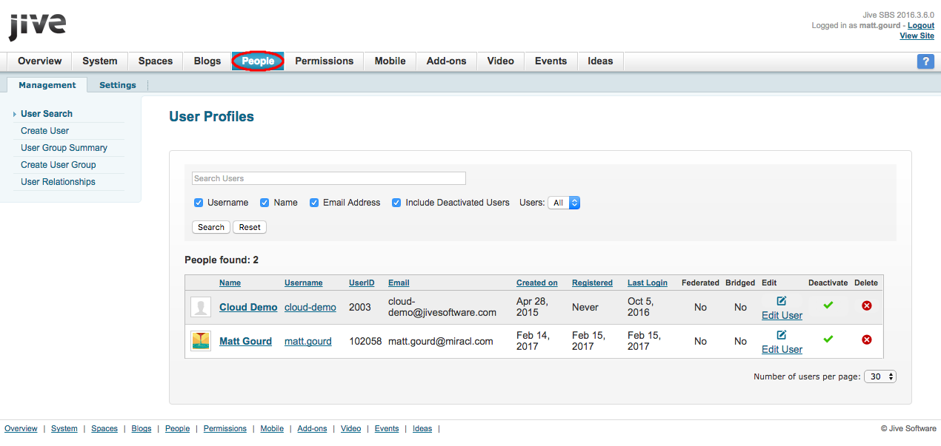The image size is (941, 446).
Task: Click the user ID 102058 cell
Action: click(x=365, y=341)
